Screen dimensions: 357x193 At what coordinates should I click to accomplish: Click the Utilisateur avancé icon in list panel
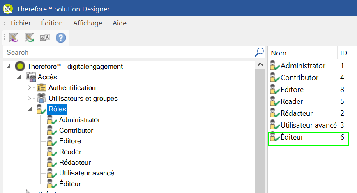(x=274, y=125)
